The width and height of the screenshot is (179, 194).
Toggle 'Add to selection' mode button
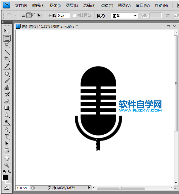(x=29, y=15)
